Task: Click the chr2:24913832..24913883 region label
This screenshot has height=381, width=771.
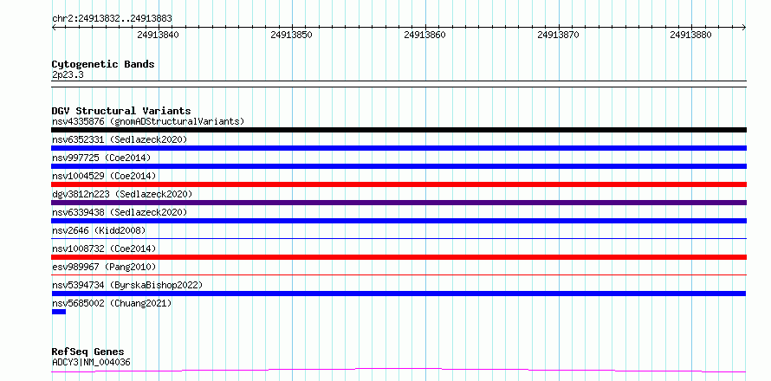Action: 112,18
